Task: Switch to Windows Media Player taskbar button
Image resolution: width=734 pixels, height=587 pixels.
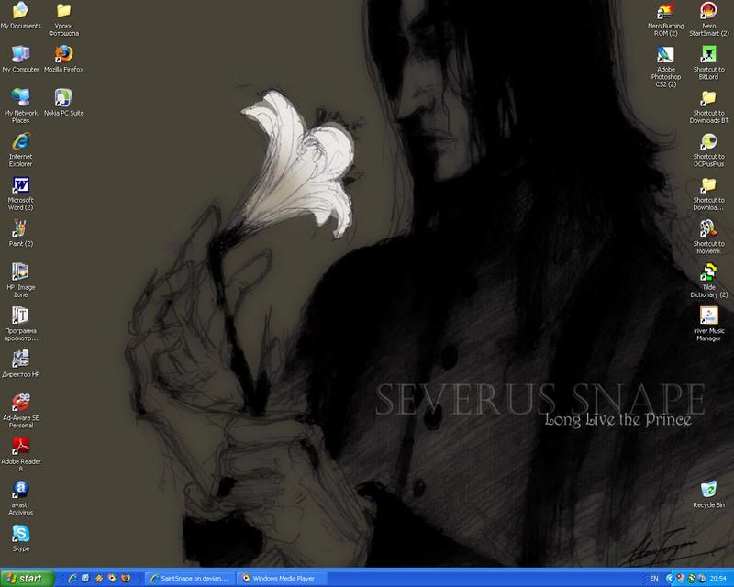Action: click(x=283, y=579)
